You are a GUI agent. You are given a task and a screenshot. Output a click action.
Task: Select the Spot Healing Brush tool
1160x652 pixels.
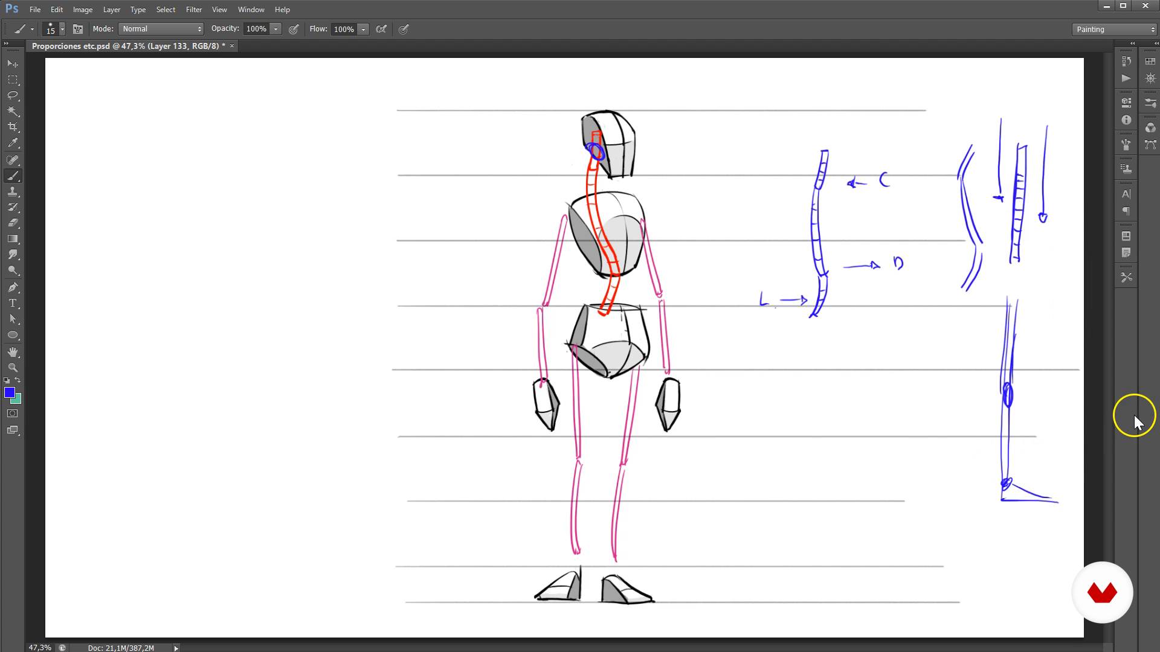click(13, 160)
